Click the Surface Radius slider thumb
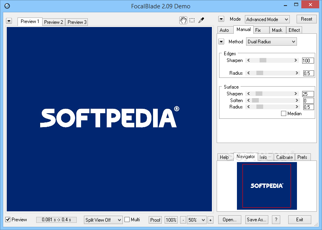This screenshot has width=322, height=230. [x=260, y=107]
